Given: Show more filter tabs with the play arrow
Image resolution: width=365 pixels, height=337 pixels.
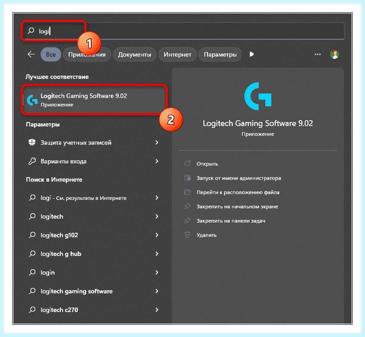Looking at the screenshot, I should coord(252,54).
